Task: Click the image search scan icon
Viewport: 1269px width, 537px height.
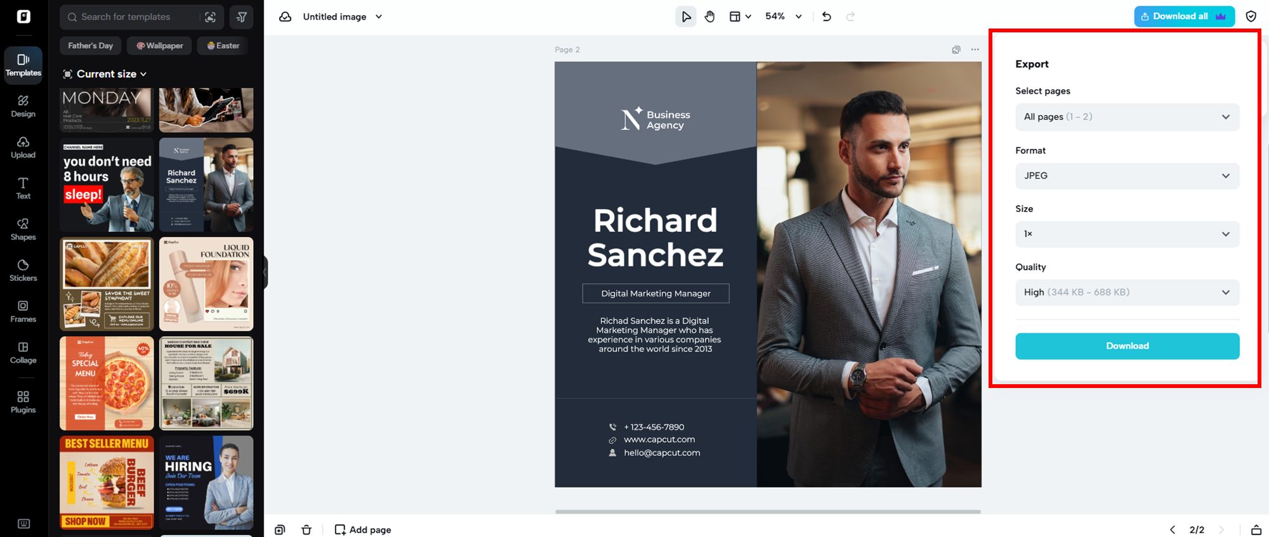Action: click(211, 17)
